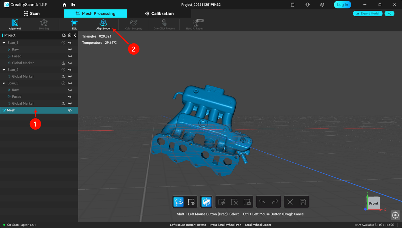Collapse the Scan_3 tree item
This screenshot has height=228, width=402.
click(3, 83)
